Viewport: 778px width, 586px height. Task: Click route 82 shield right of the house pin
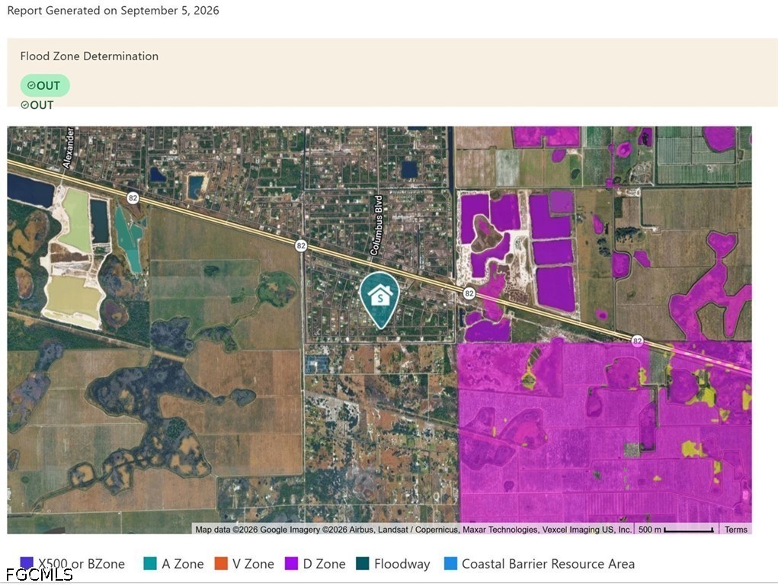point(469,293)
